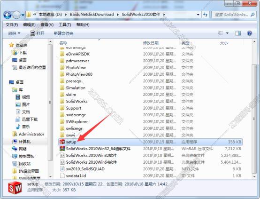Expand the SolidWorks2010软件 breadcrumb arrow

pos(164,15)
